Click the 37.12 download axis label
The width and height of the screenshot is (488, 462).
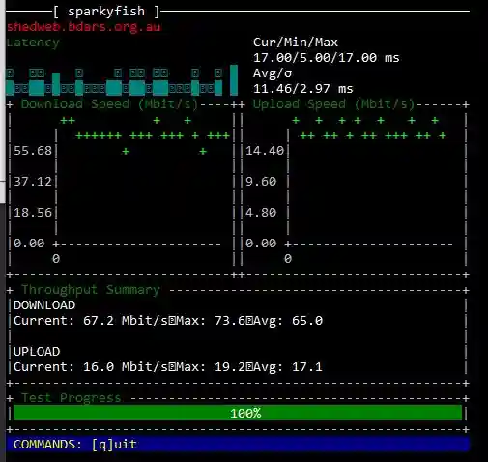(33, 182)
